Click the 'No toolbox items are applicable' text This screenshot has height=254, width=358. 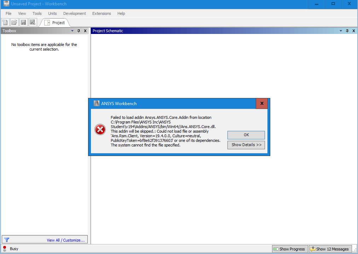[x=44, y=47]
